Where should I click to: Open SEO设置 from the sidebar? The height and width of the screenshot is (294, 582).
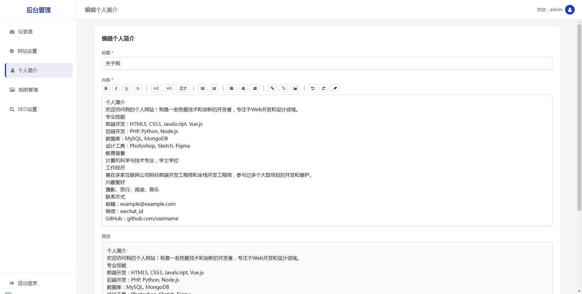tap(27, 109)
